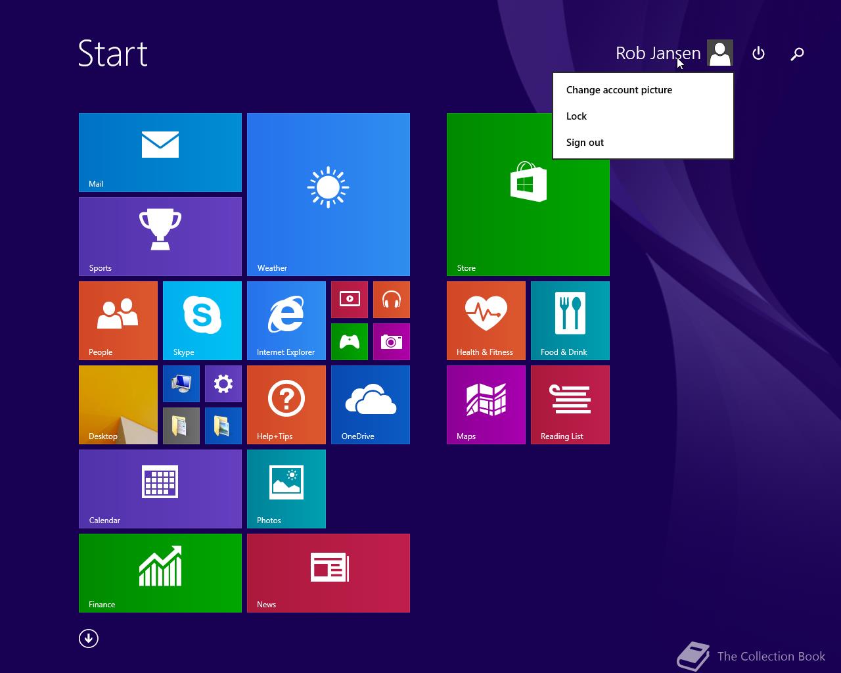Open the Reading List tile
This screenshot has width=841, height=673.
[570, 405]
